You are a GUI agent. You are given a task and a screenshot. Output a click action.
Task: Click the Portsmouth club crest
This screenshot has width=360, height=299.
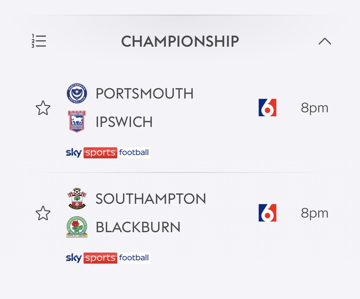tap(77, 94)
